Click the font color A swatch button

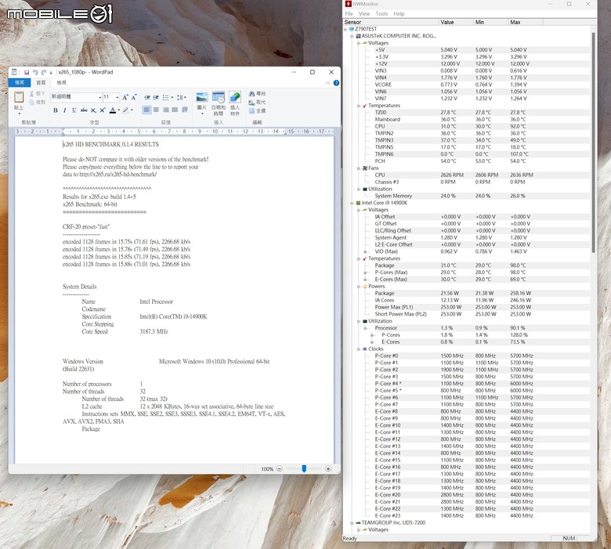coord(113,110)
